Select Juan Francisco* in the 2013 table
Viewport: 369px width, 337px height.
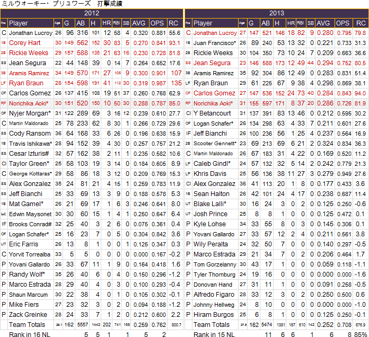215,43
